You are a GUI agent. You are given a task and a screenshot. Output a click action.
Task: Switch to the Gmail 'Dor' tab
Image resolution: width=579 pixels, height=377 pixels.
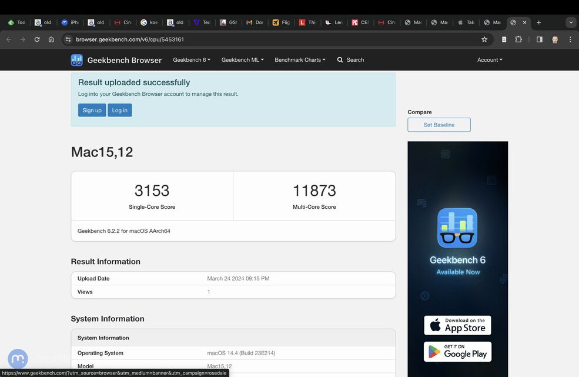255,22
